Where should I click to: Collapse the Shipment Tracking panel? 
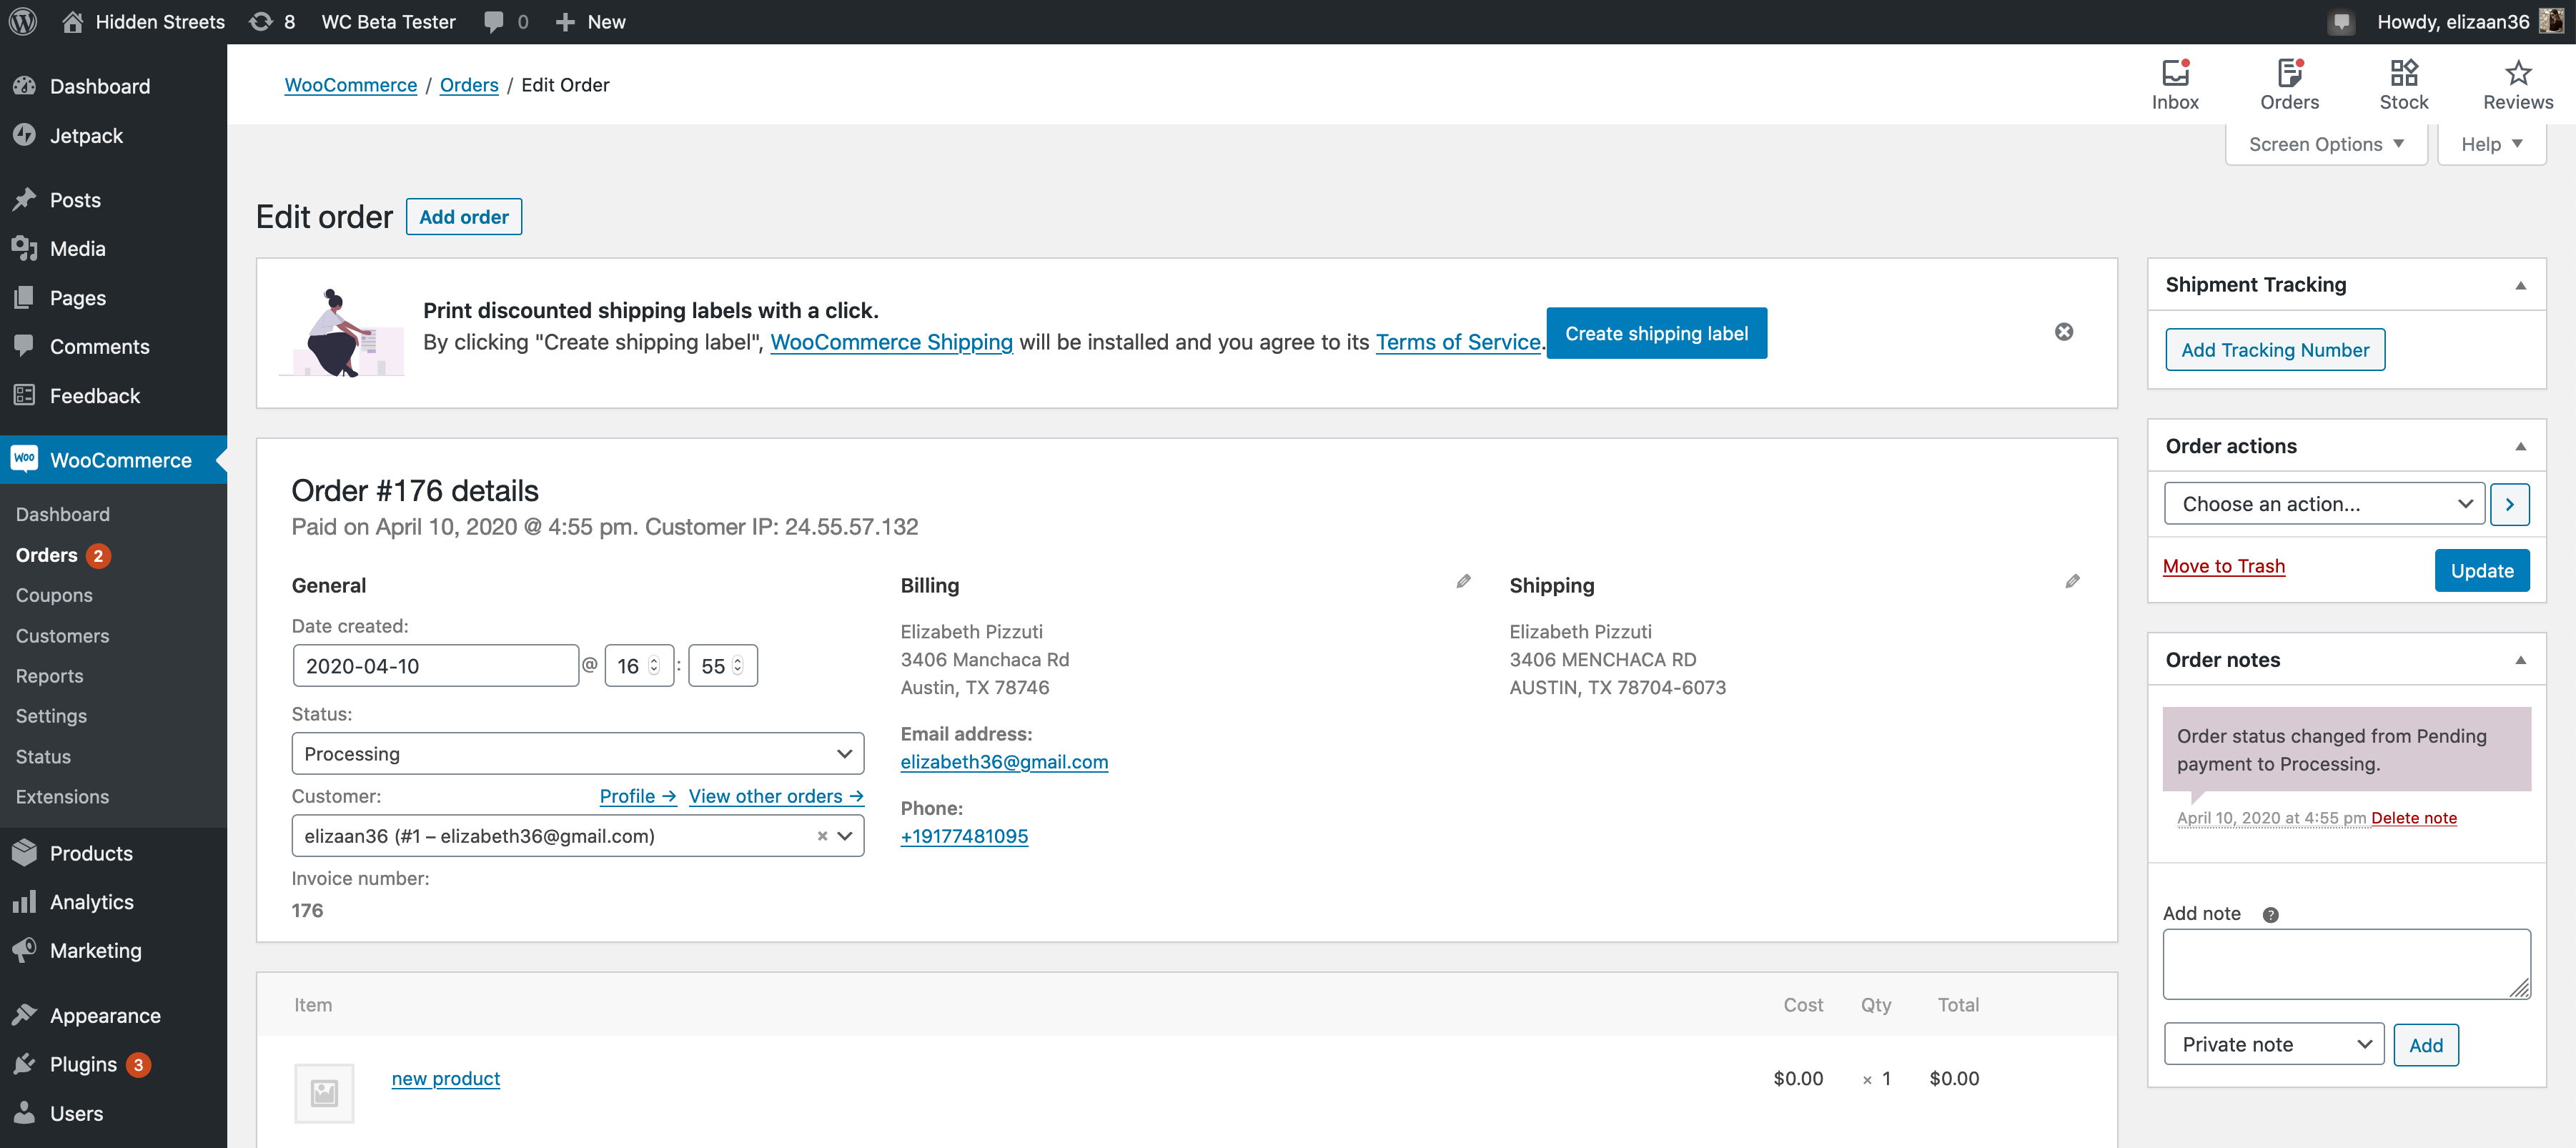pos(2520,285)
